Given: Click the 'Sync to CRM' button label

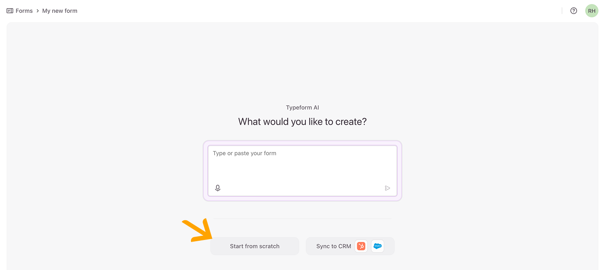Looking at the screenshot, I should [x=333, y=246].
